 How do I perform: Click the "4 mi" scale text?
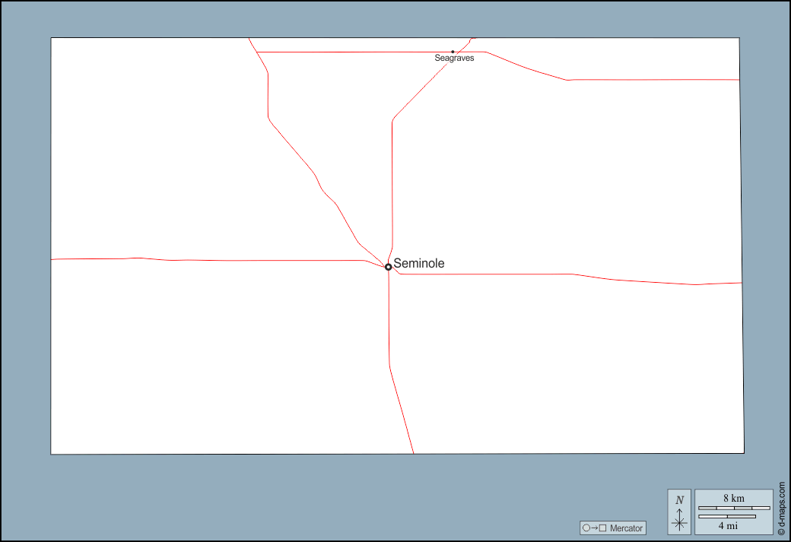tap(727, 525)
